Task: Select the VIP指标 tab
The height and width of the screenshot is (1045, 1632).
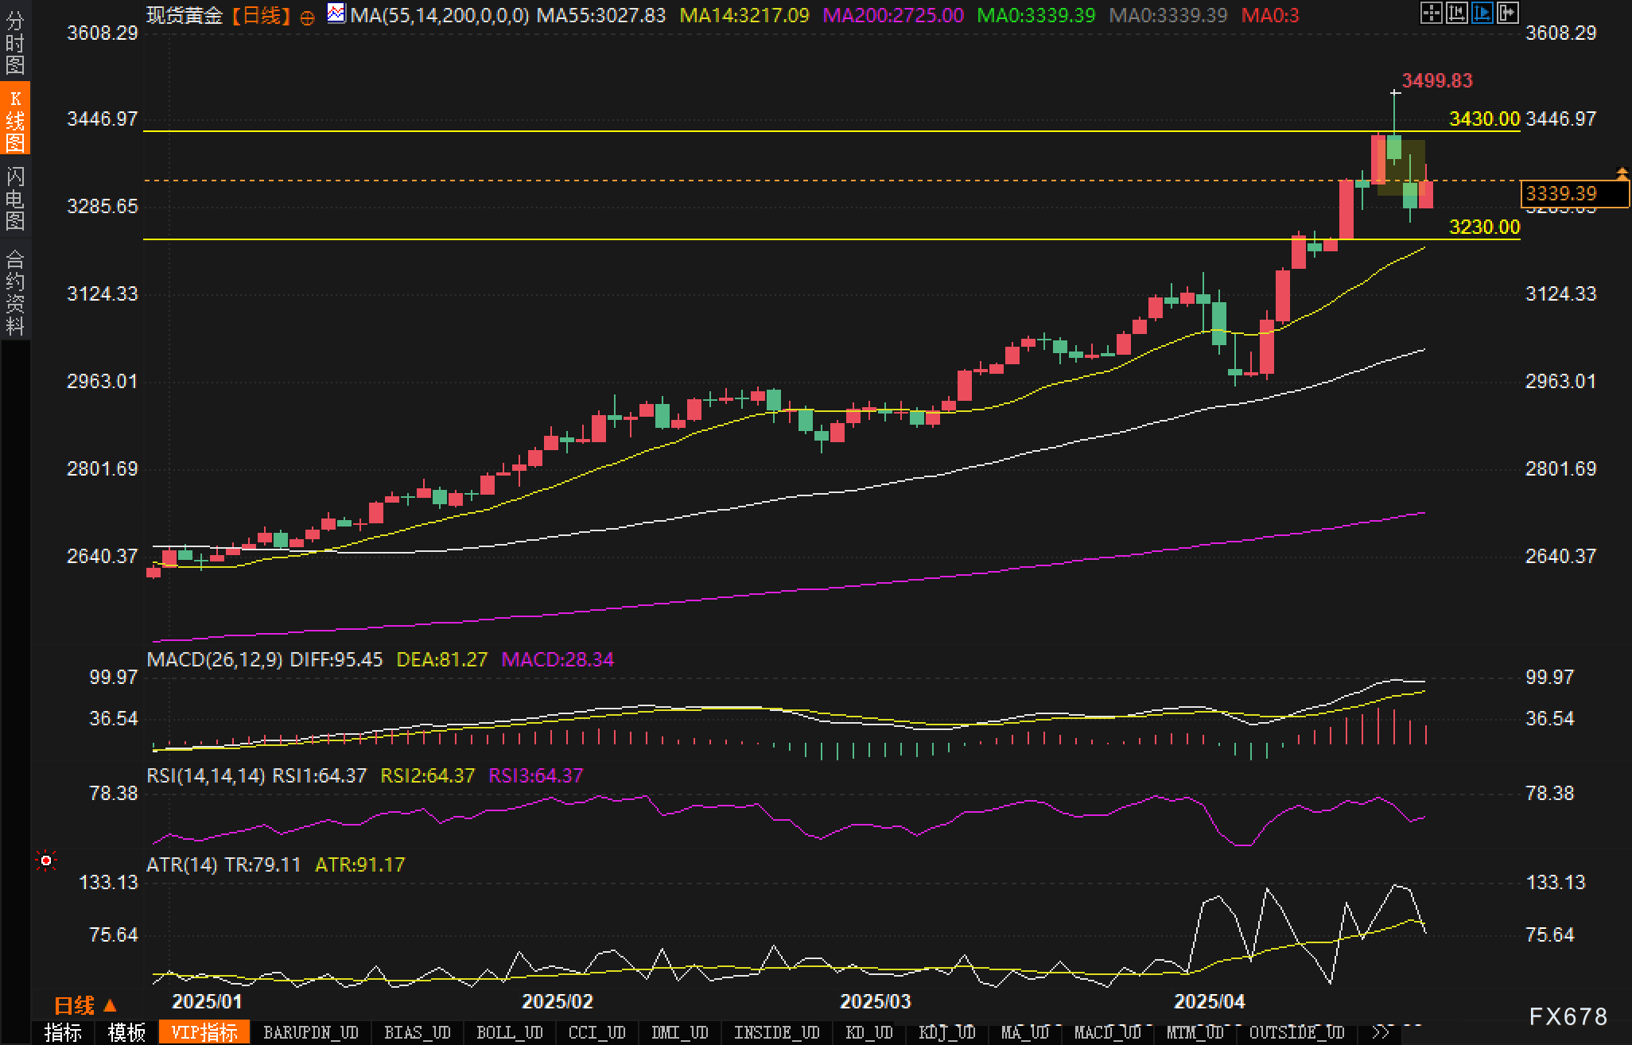Action: coord(204,1032)
